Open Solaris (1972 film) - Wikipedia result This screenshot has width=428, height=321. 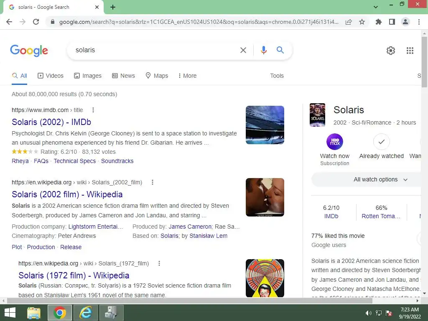tap(74, 275)
